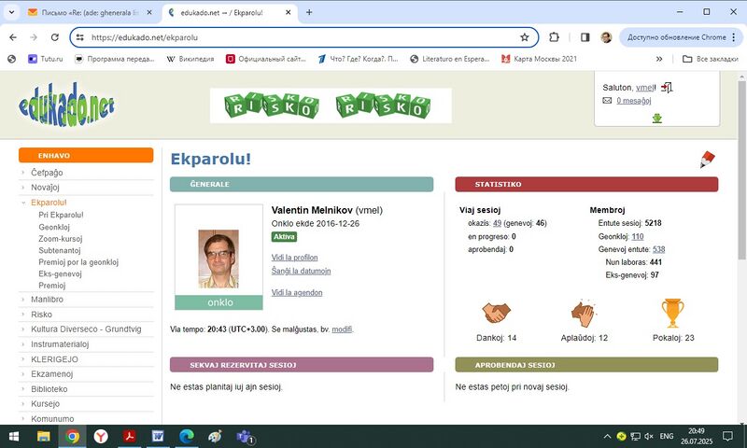
Task: Open Yandex browser from taskbar
Action: click(101, 436)
